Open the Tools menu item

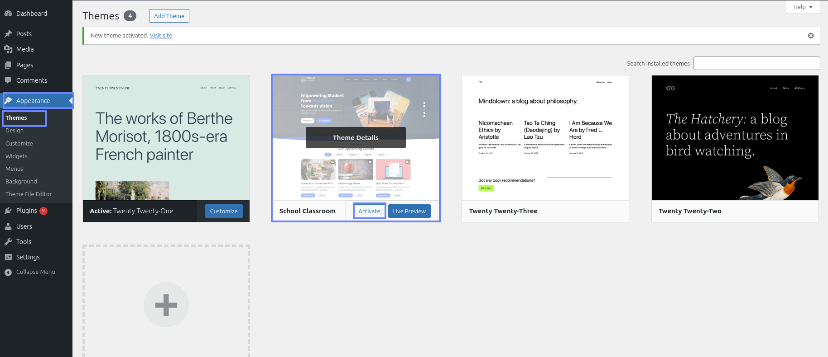pos(36,242)
